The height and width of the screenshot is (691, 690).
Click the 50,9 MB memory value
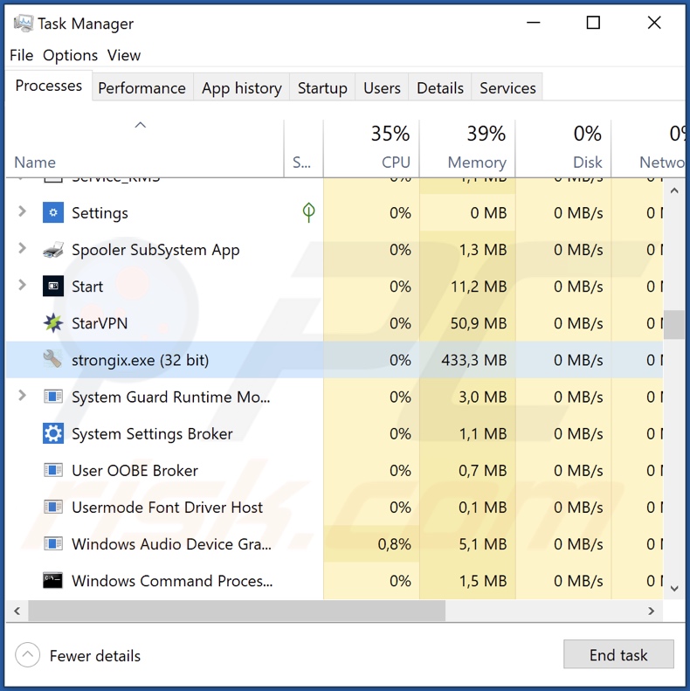pos(479,323)
